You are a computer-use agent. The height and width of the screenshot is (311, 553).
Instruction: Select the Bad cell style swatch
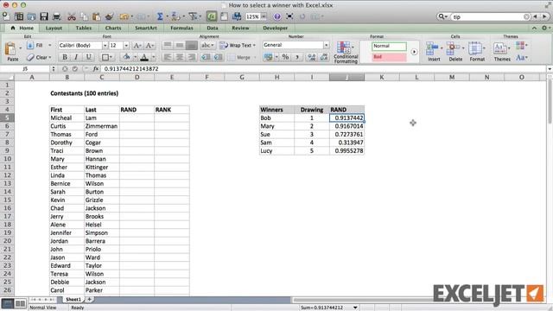tap(389, 57)
